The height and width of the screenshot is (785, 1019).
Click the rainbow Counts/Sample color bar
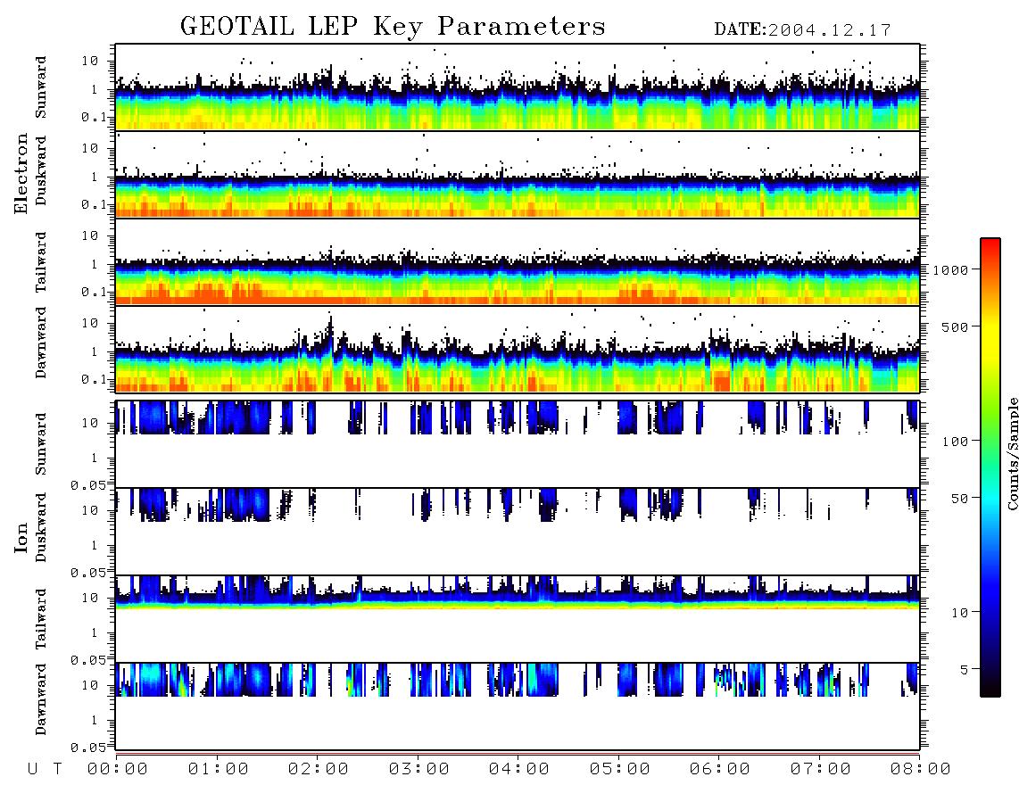pyautogui.click(x=990, y=467)
